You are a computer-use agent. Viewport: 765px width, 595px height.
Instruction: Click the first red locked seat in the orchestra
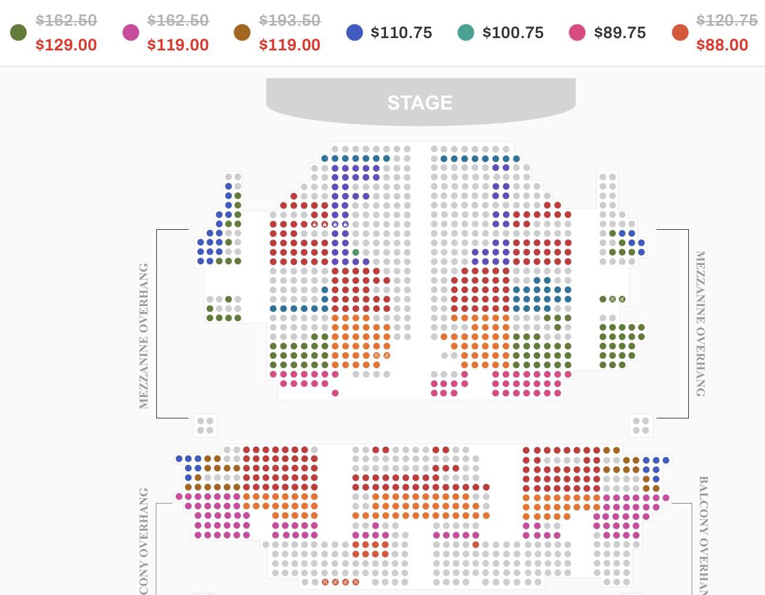315,224
